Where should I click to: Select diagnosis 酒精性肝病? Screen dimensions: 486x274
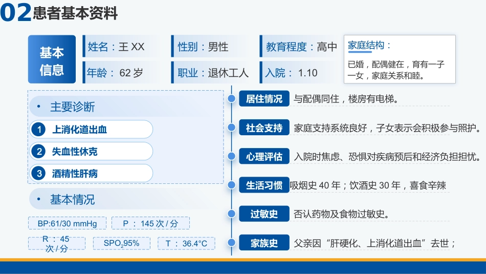(91, 173)
